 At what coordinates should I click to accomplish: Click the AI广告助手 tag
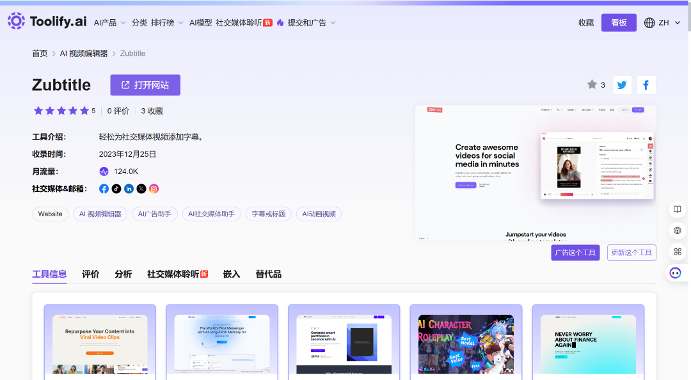tap(155, 214)
